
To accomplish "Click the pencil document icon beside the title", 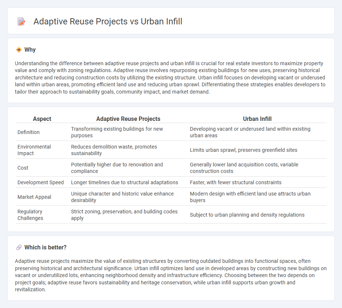I will coord(21,21).
